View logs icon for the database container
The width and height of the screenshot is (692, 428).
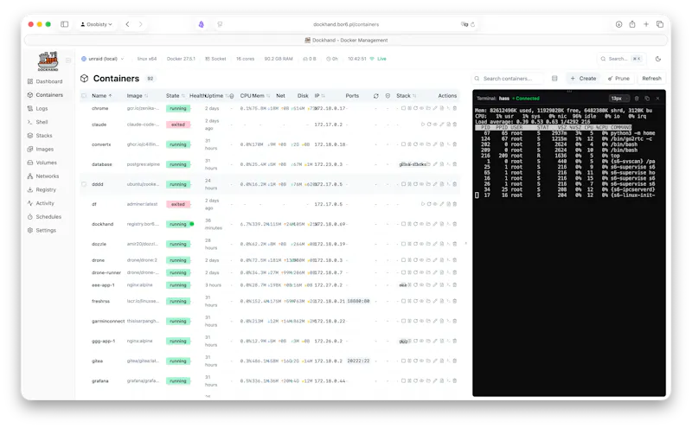coord(442,164)
